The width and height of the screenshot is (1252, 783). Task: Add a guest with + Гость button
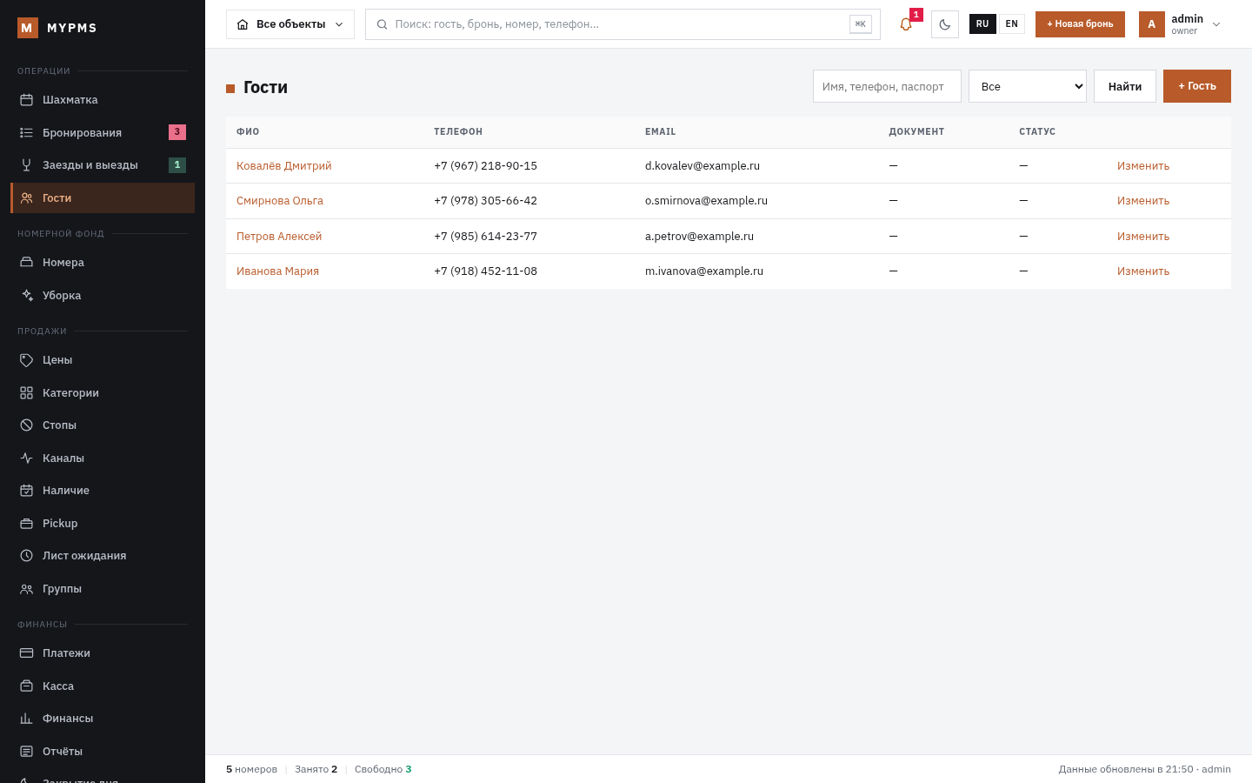pos(1197,86)
